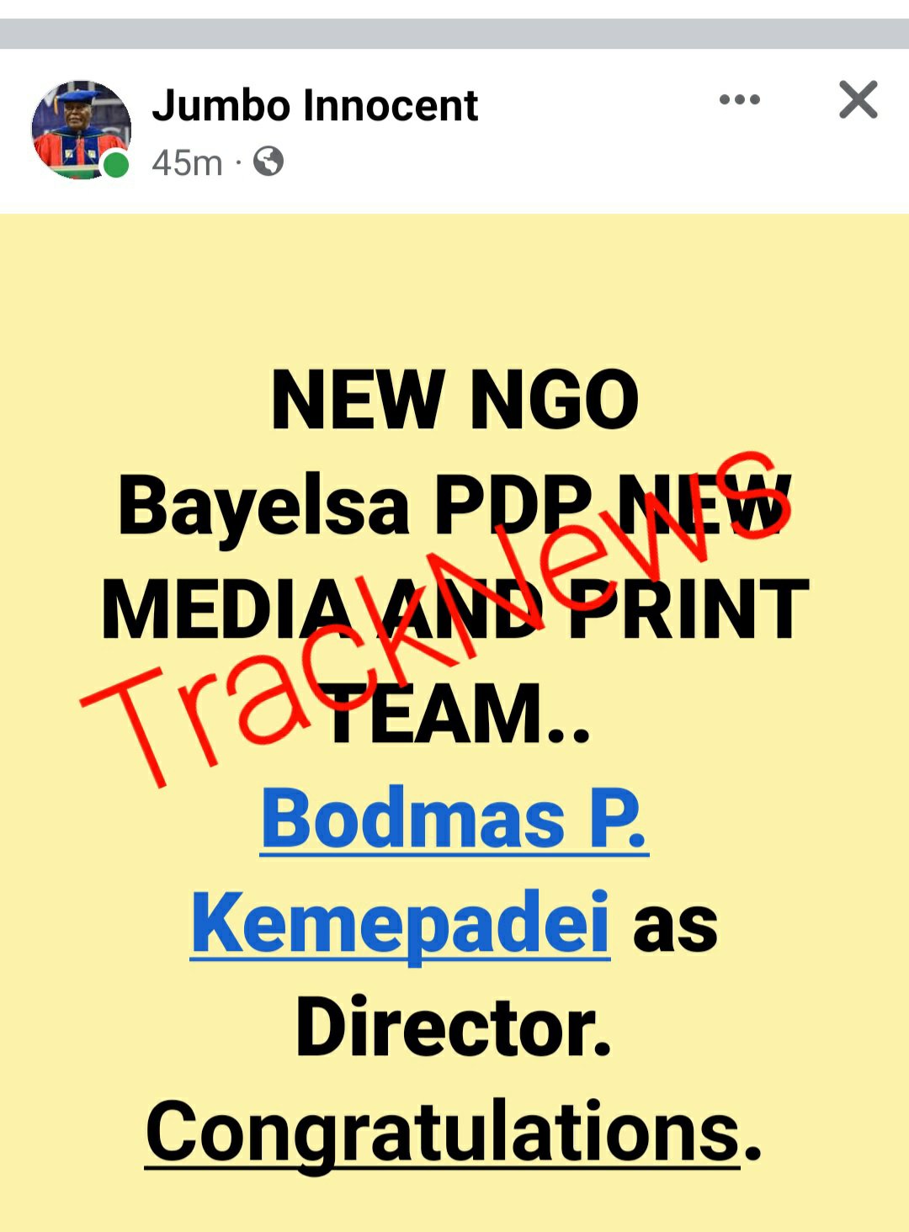909x1232 pixels.
Task: Tap the TEAM.. text line
Action: pos(459,714)
